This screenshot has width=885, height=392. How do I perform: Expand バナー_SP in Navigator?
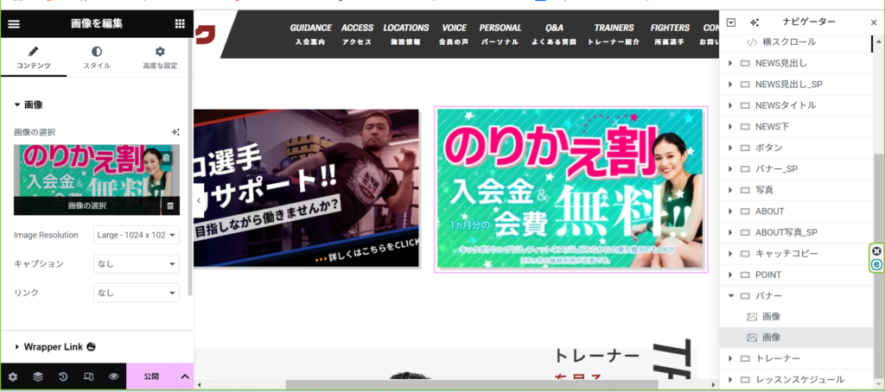point(730,169)
